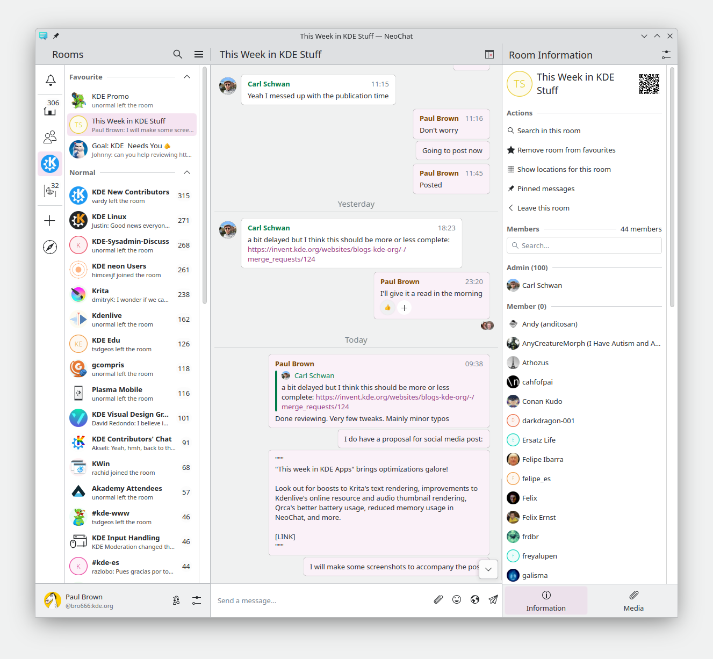The width and height of the screenshot is (713, 659).
Task: Toggle the thumbs up reaction on message
Action: click(x=387, y=308)
